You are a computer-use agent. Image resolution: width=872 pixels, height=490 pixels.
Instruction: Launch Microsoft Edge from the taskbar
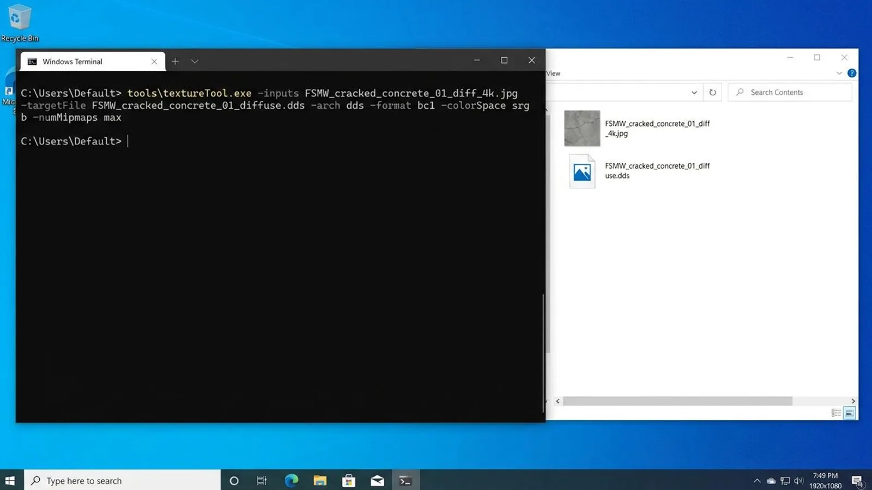point(292,480)
